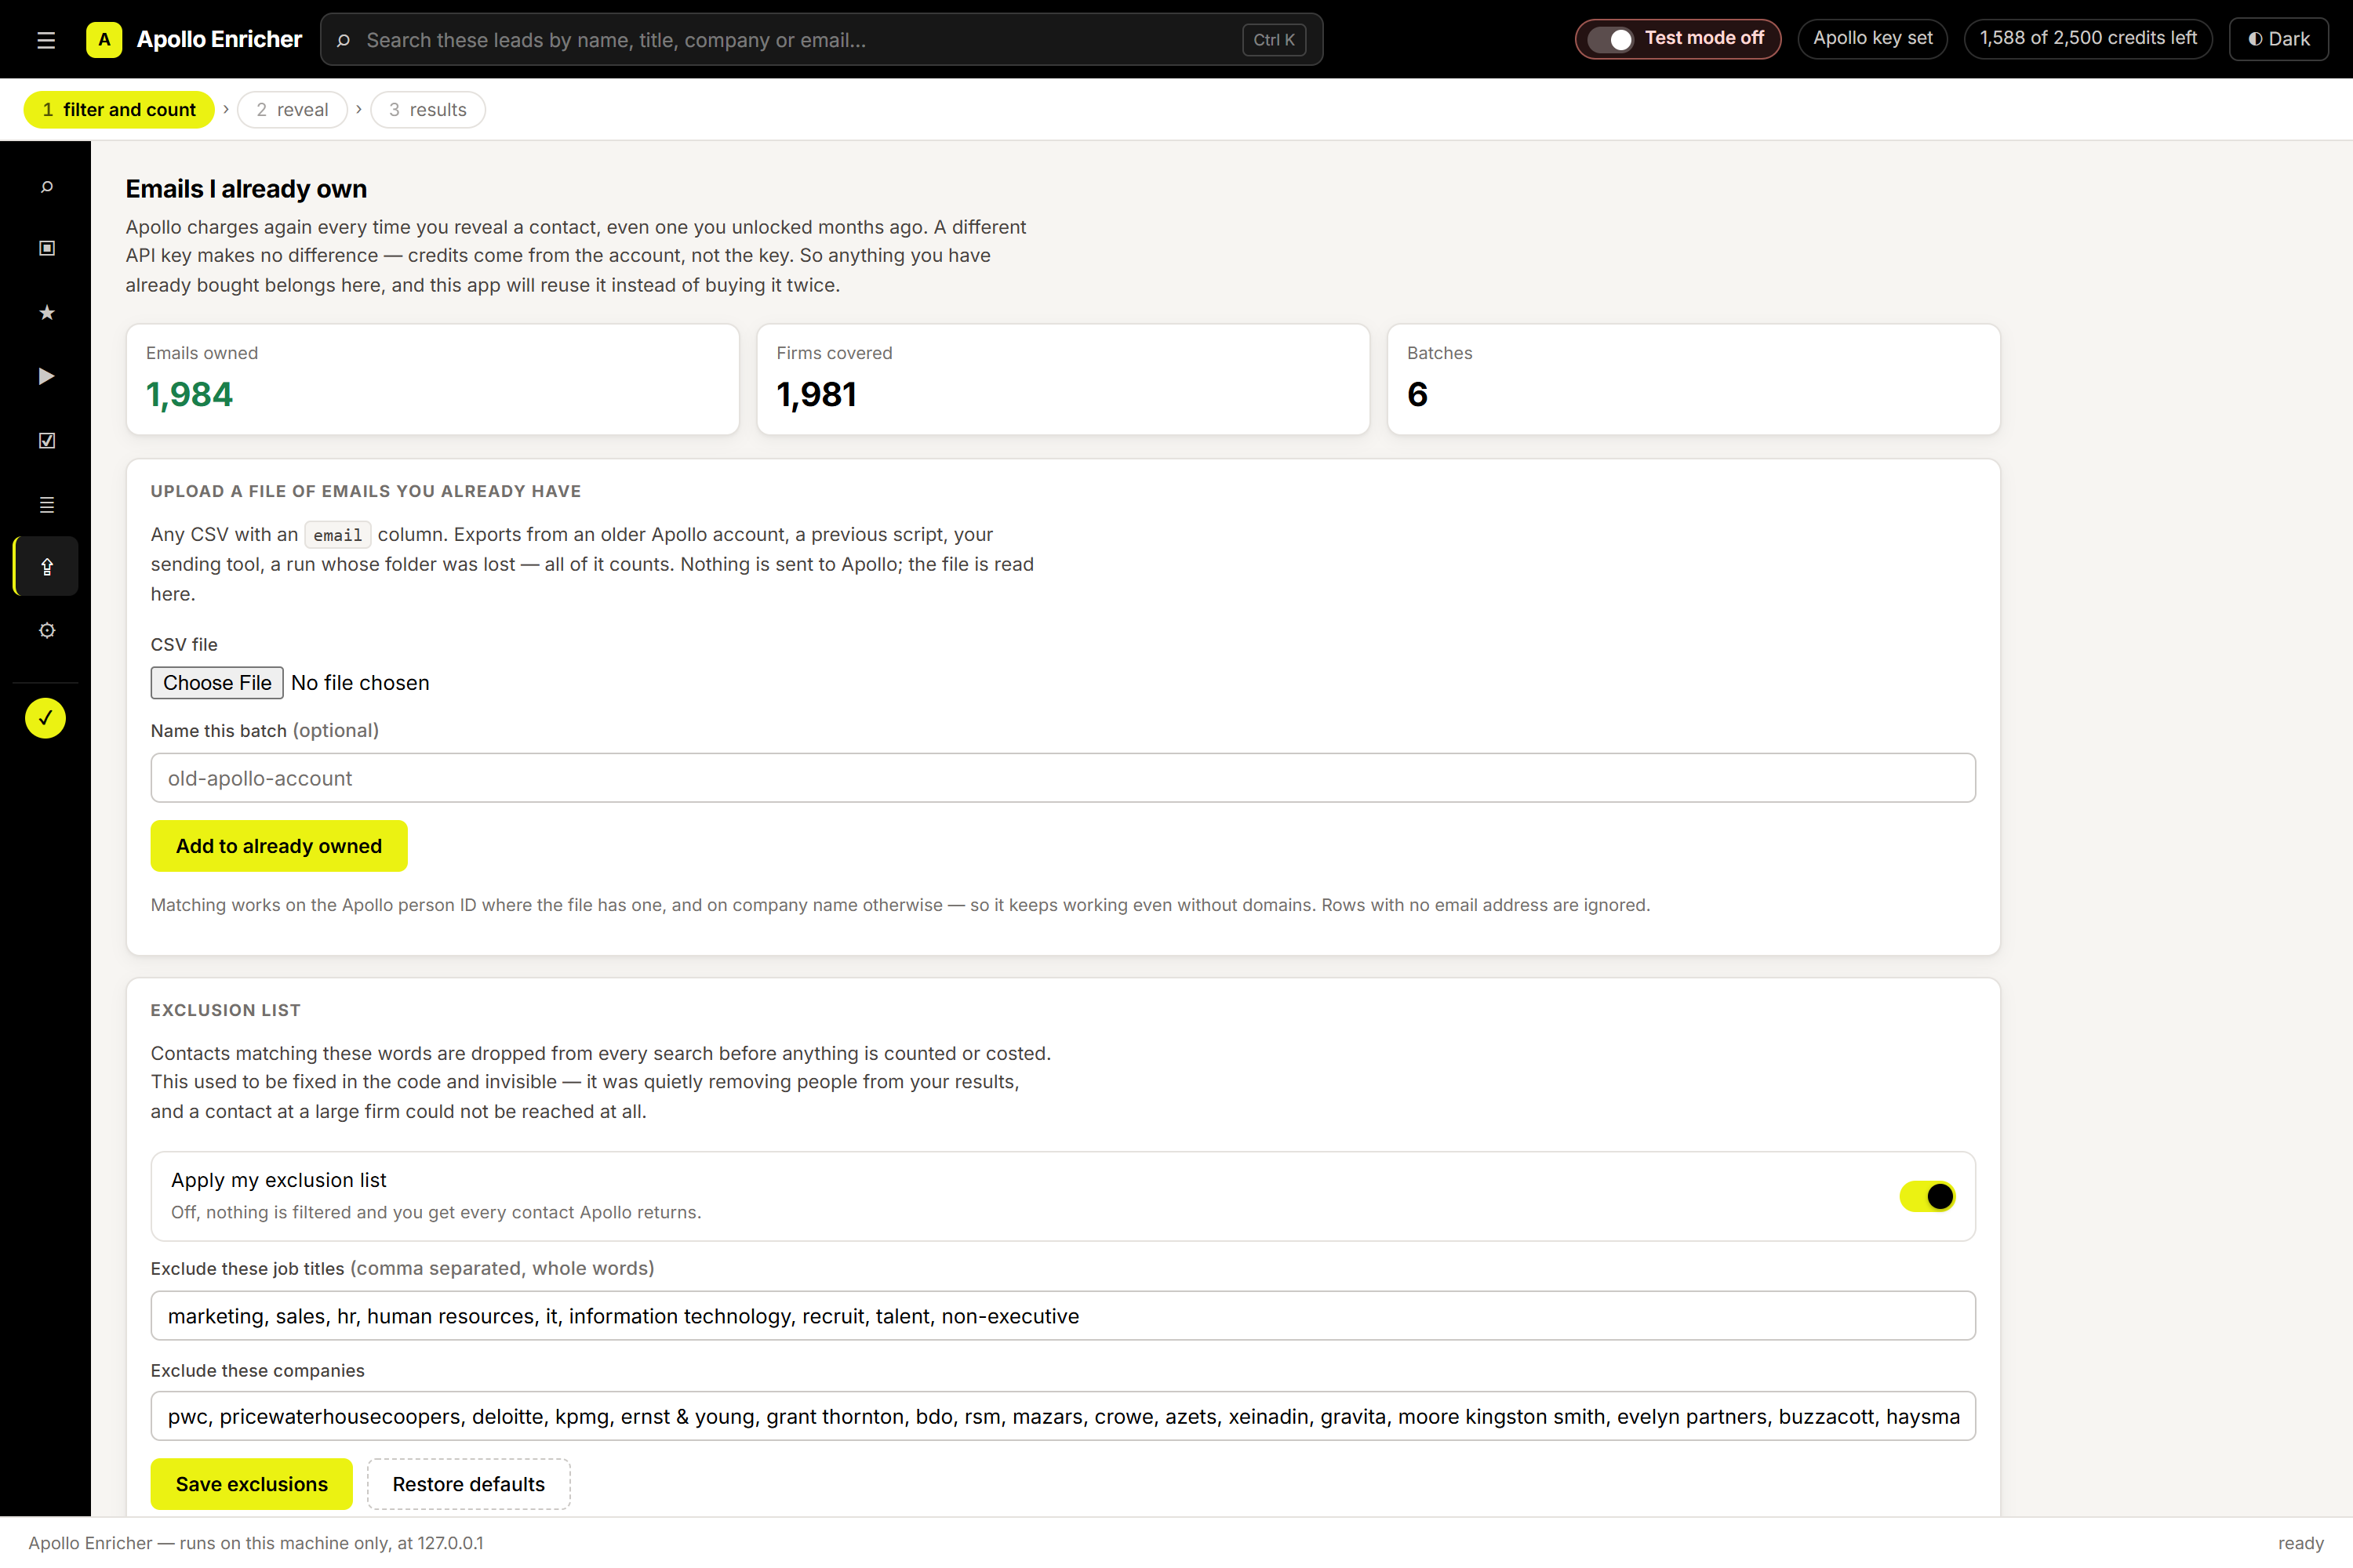This screenshot has height=1568, width=2353.
Task: Click the magnifier icon in search bar
Action: pos(344,40)
